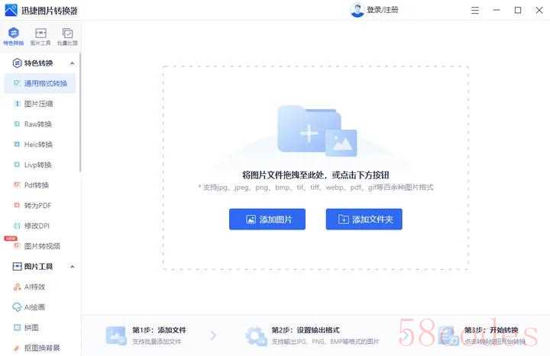Viewport: 550px width, 356px height.
Task: Open the Livp转换 converter
Action: 40,165
